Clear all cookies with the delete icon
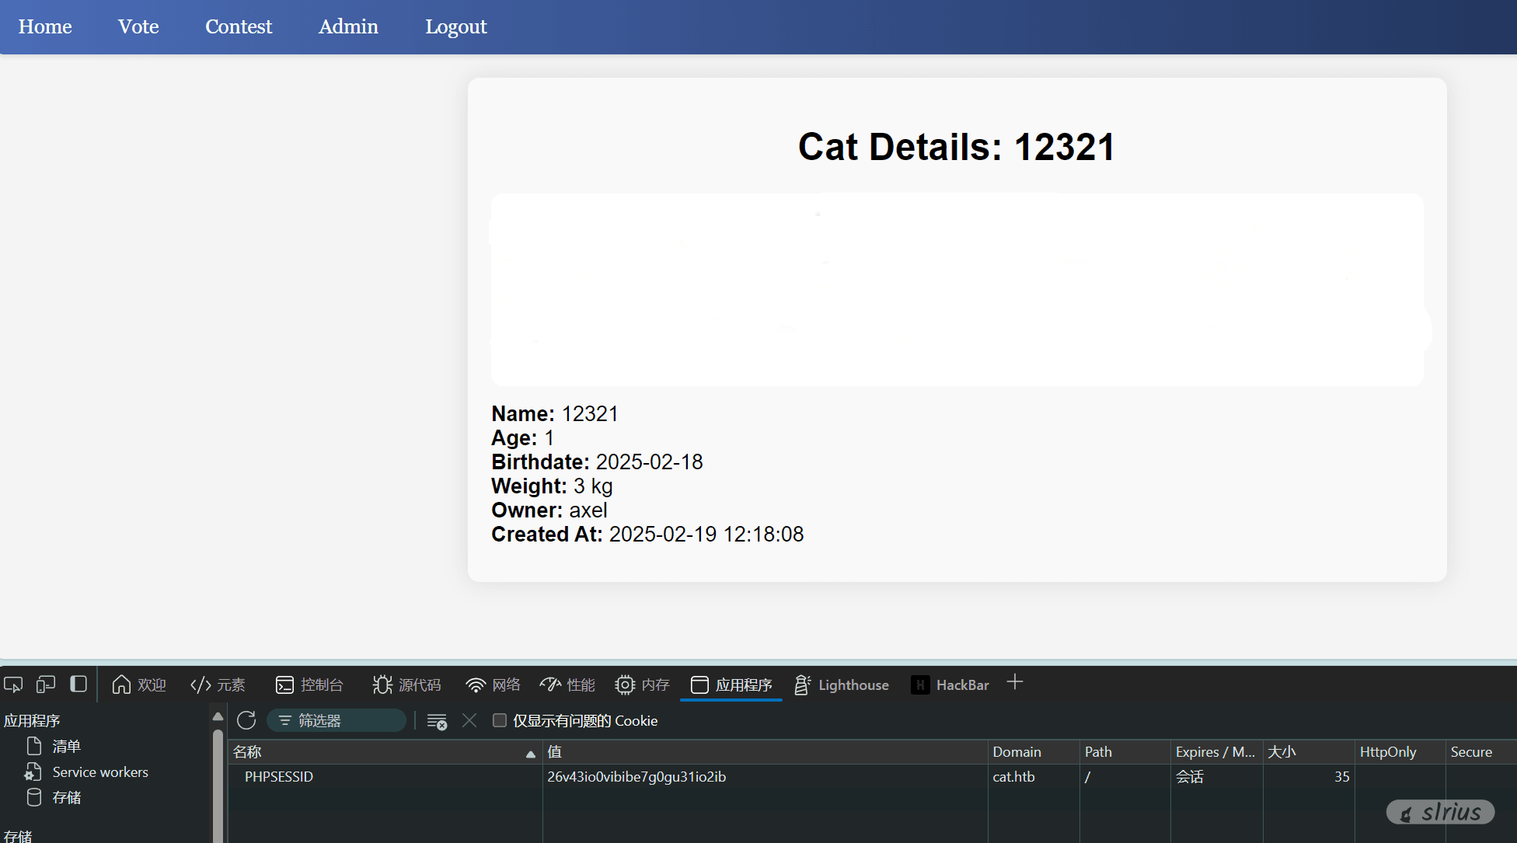This screenshot has width=1517, height=843. (437, 721)
